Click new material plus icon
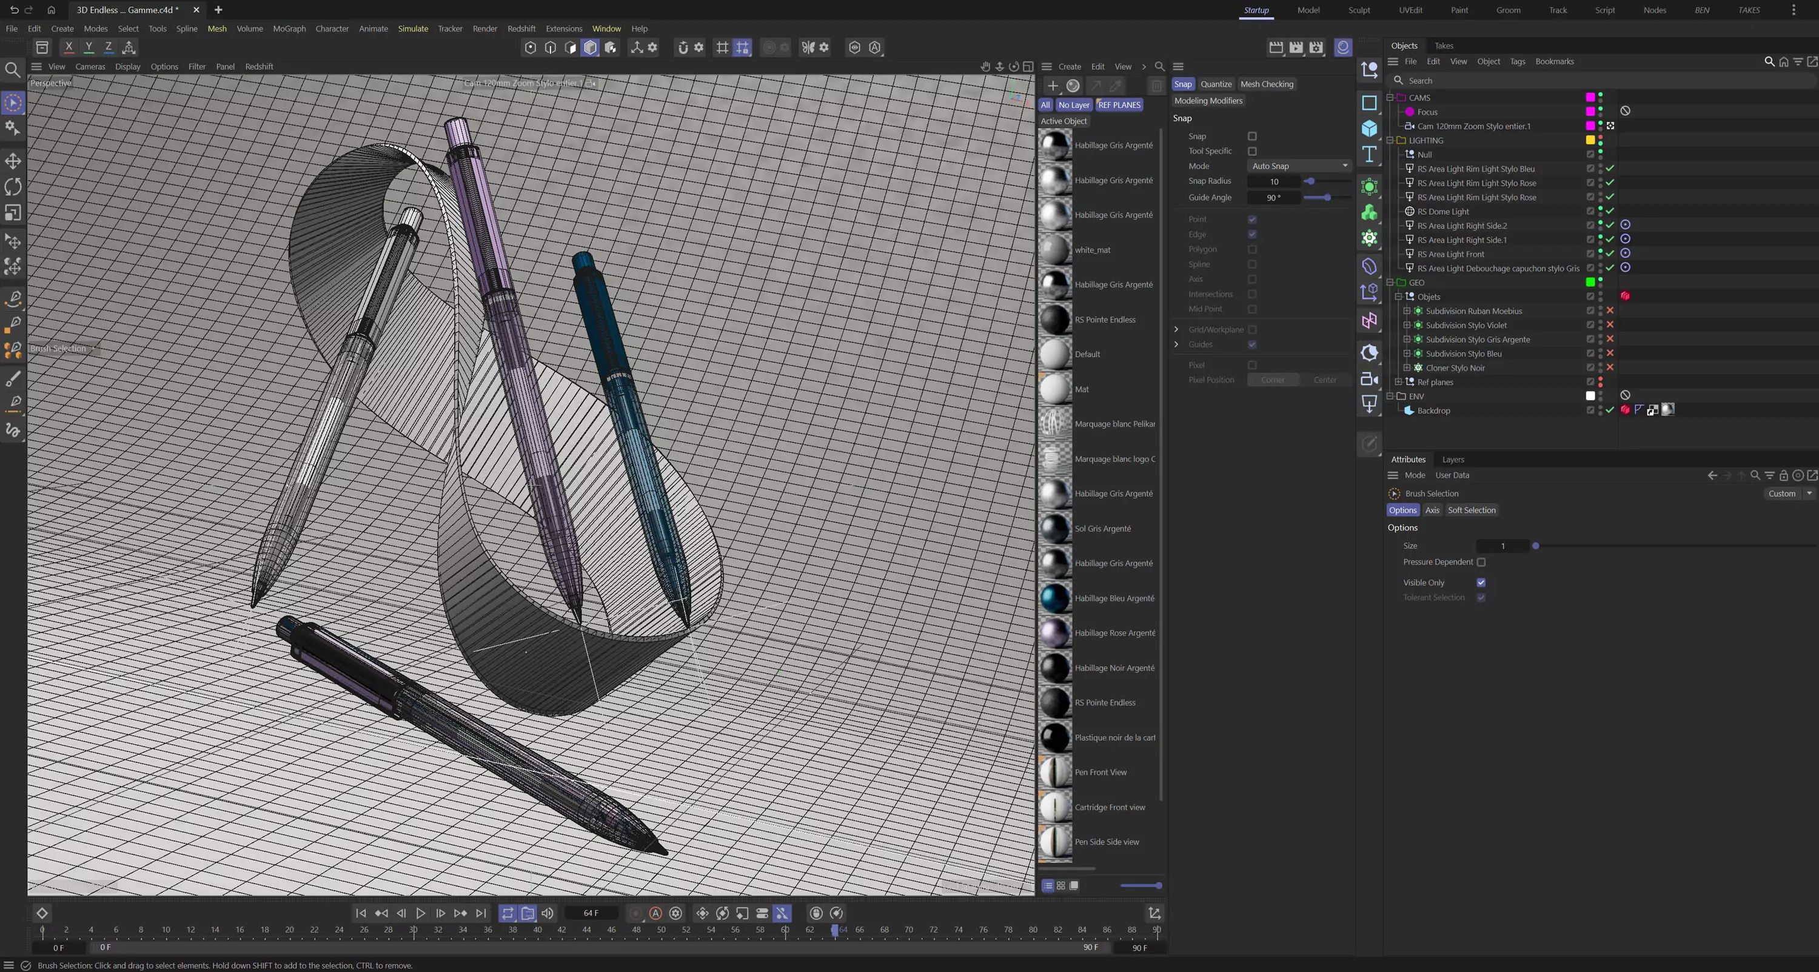 coord(1053,85)
